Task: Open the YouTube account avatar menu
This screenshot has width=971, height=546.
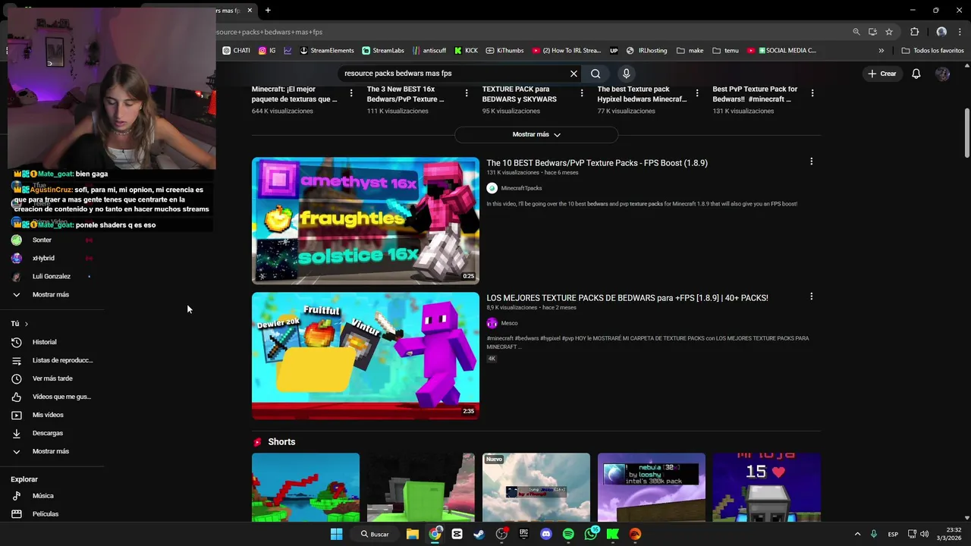Action: (x=942, y=74)
